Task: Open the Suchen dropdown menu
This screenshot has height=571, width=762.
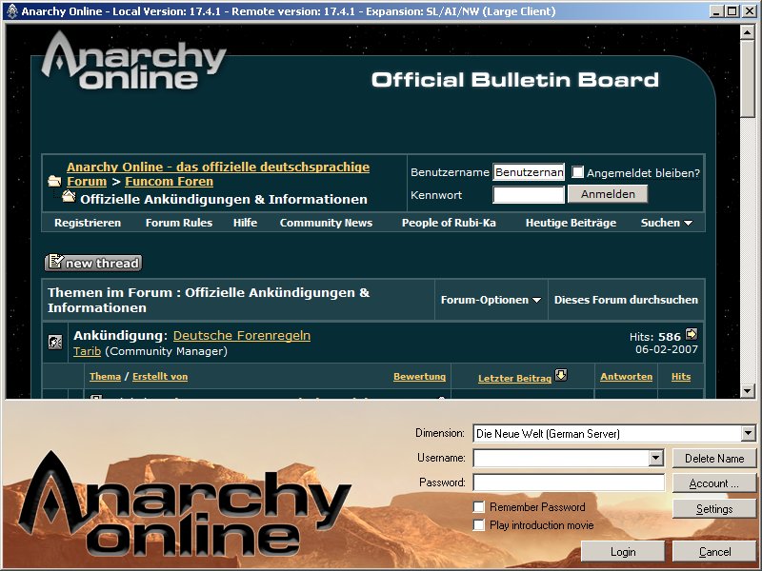Action: point(666,223)
